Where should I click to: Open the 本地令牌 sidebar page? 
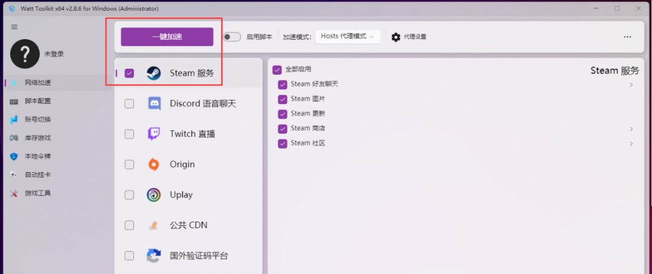tap(58, 157)
